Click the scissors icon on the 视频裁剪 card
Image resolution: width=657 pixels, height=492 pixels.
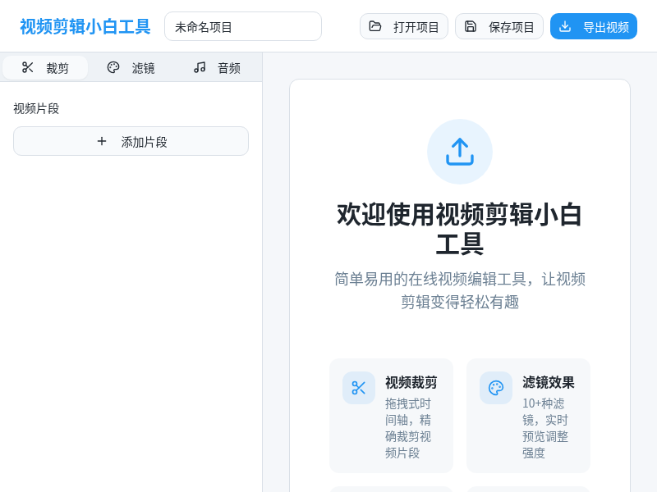(x=359, y=388)
